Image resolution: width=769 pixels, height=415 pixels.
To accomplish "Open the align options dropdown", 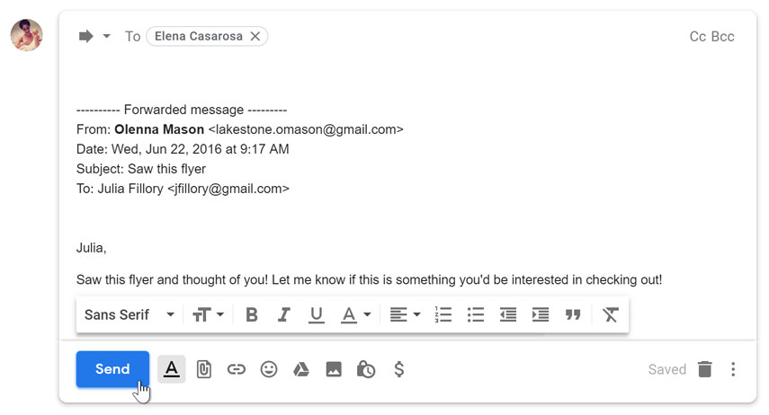I will (x=405, y=314).
